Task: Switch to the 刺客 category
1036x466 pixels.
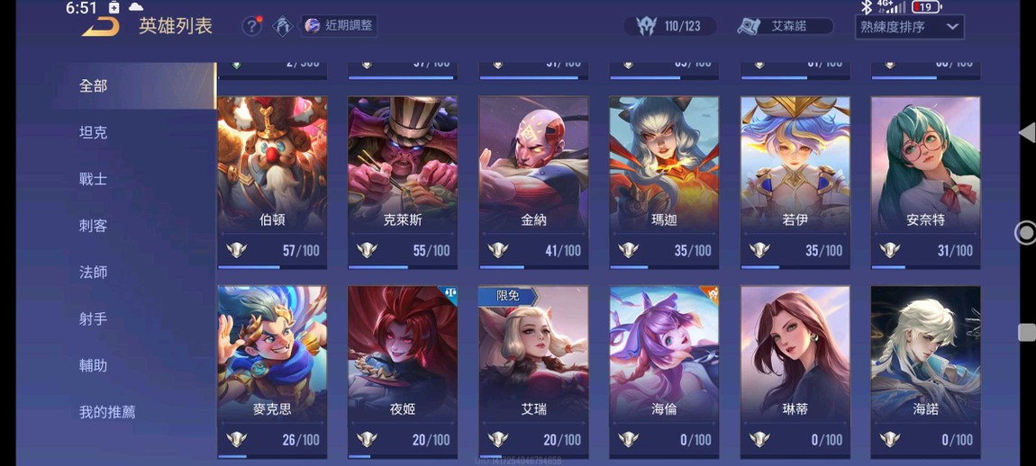Action: 93,226
